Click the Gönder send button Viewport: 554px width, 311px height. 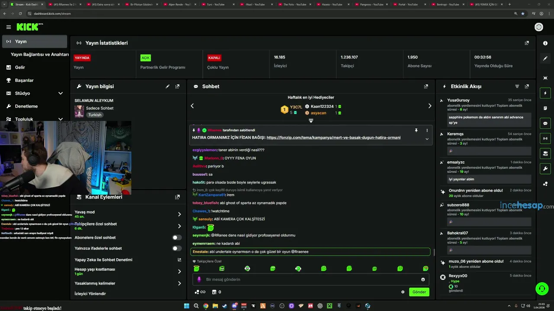coord(419,292)
